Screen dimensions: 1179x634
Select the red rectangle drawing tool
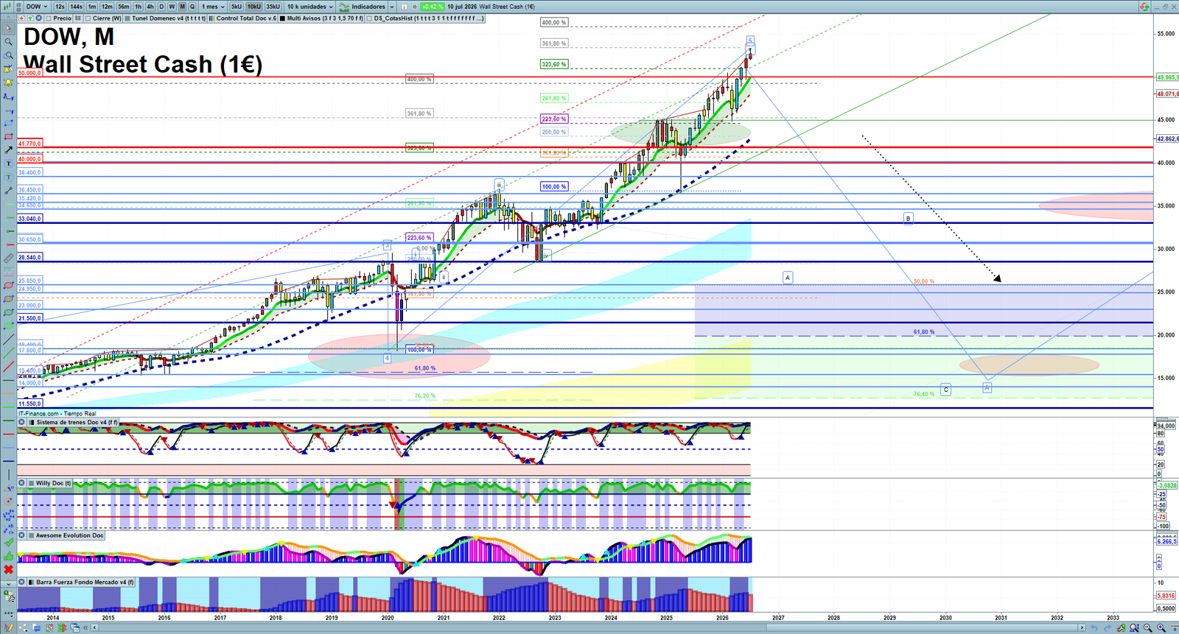click(x=9, y=136)
